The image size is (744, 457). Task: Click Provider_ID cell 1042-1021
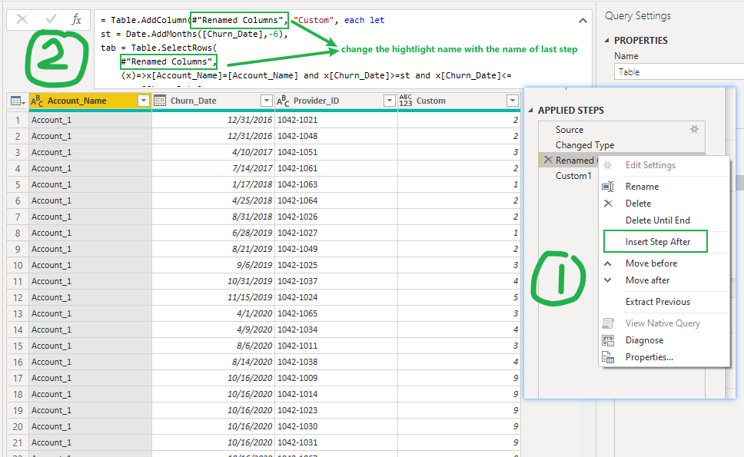click(x=336, y=120)
